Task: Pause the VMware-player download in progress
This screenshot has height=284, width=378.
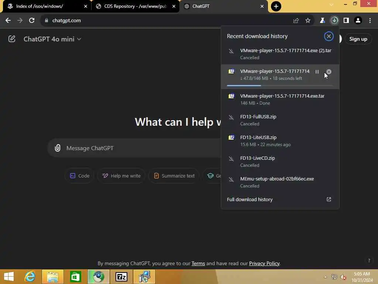Action: coord(317,72)
